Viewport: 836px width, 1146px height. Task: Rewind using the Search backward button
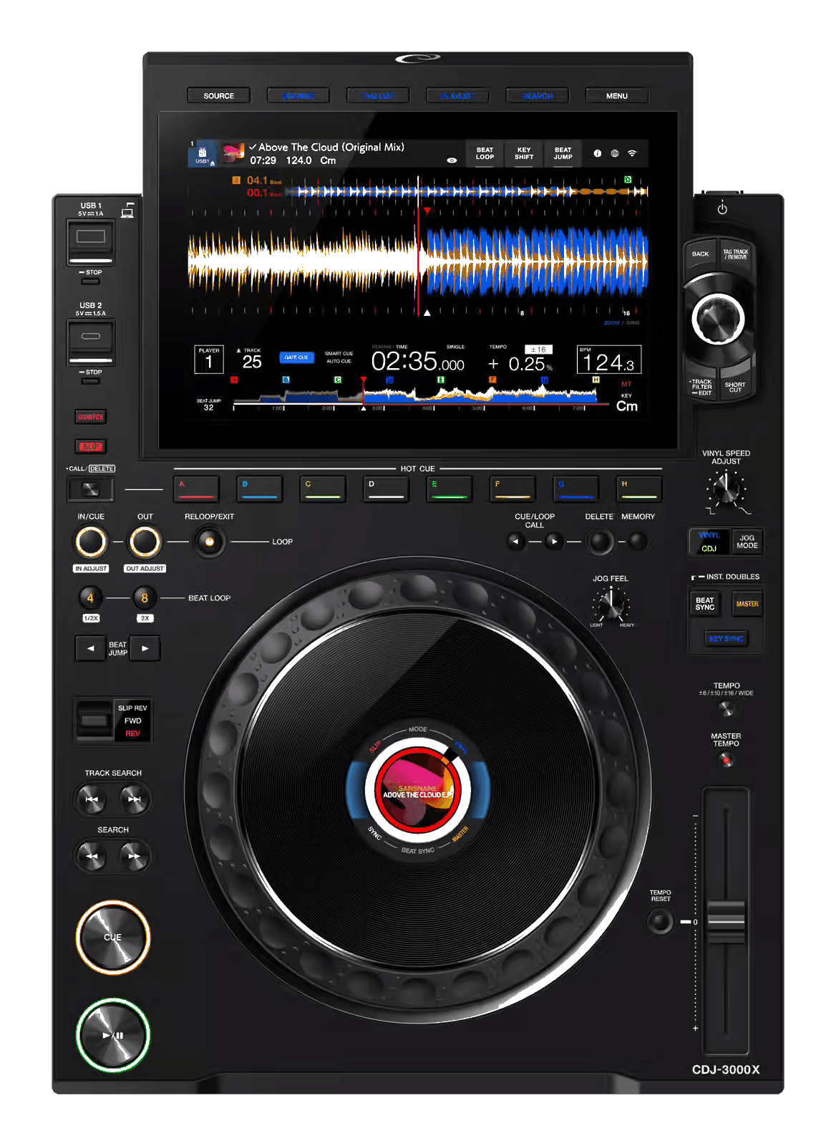click(x=92, y=856)
